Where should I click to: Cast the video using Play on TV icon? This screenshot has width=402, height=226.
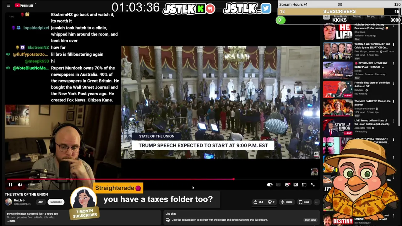point(304,185)
